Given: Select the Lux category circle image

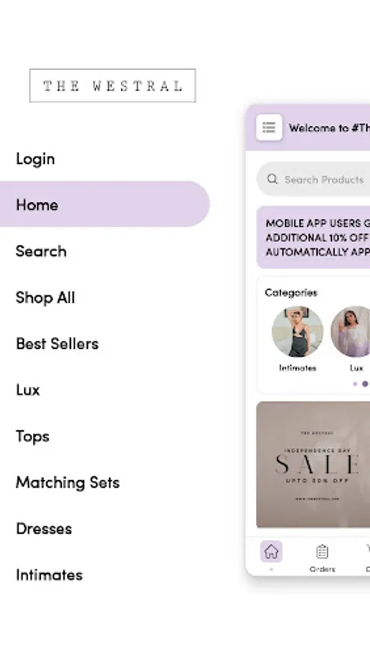Looking at the screenshot, I should click(x=351, y=331).
